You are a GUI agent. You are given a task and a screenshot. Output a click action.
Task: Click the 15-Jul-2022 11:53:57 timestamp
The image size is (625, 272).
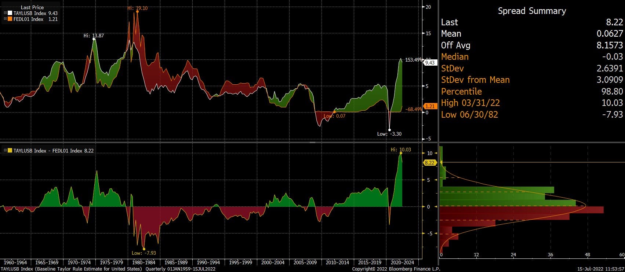(601, 269)
